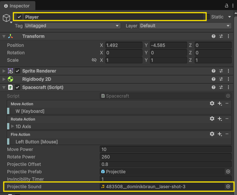Select the Left Button [Mouse] binding
This screenshot has height=195, width=237.
tap(119, 142)
